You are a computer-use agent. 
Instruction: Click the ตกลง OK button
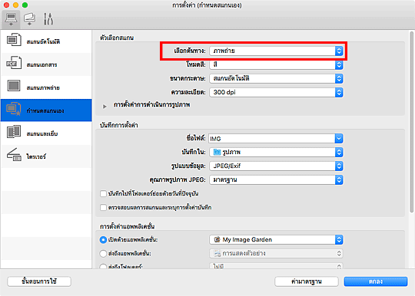(376, 281)
